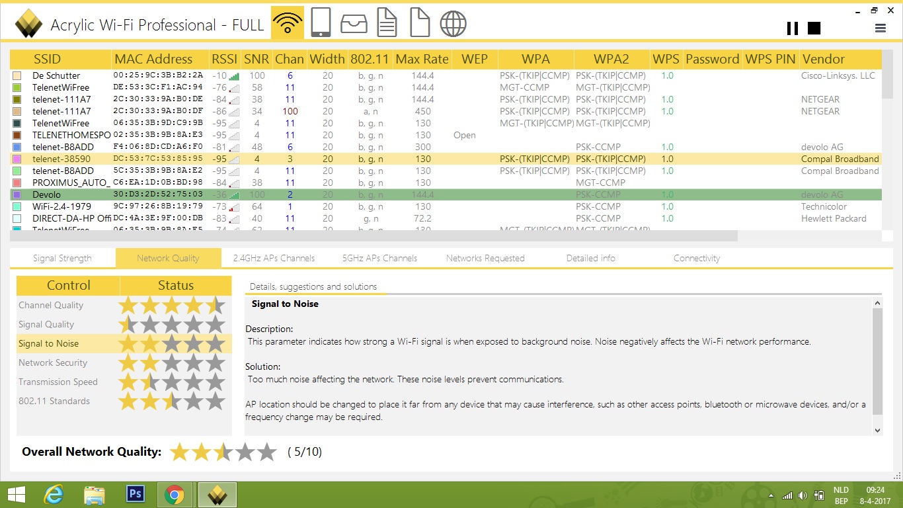The height and width of the screenshot is (508, 903).
Task: Stop the Wi-Fi capture
Action: coord(814,28)
